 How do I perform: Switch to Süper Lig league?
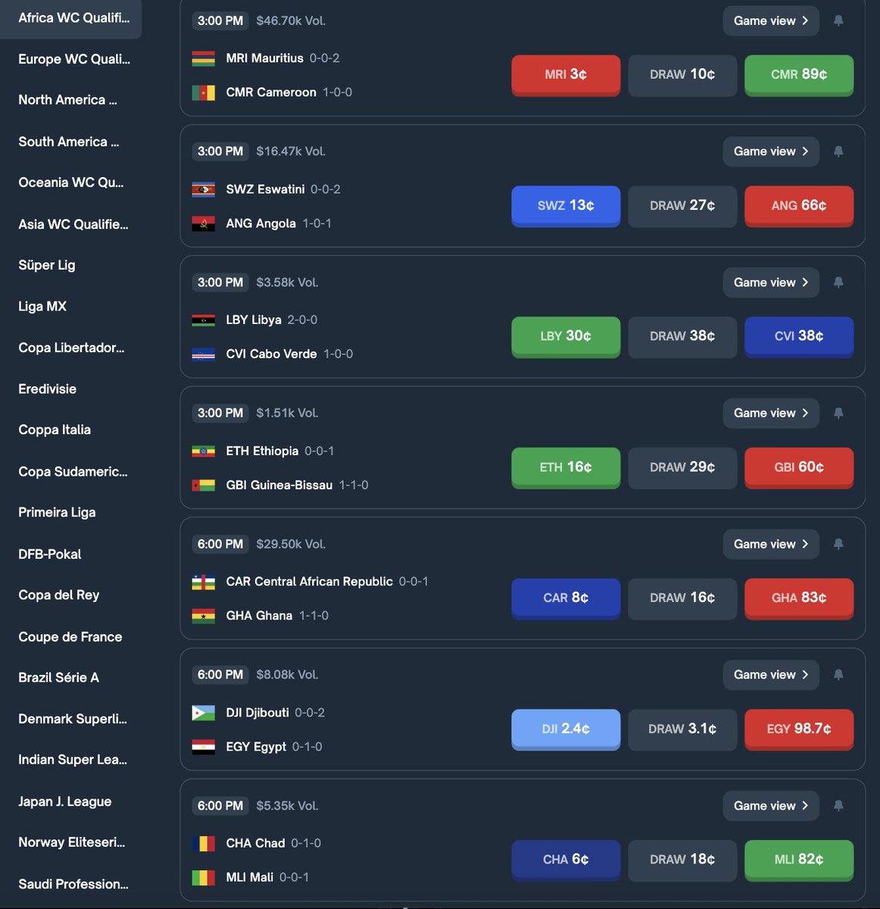(x=47, y=265)
